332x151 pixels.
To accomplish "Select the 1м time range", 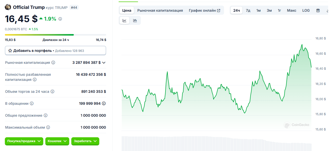I will tap(258, 10).
